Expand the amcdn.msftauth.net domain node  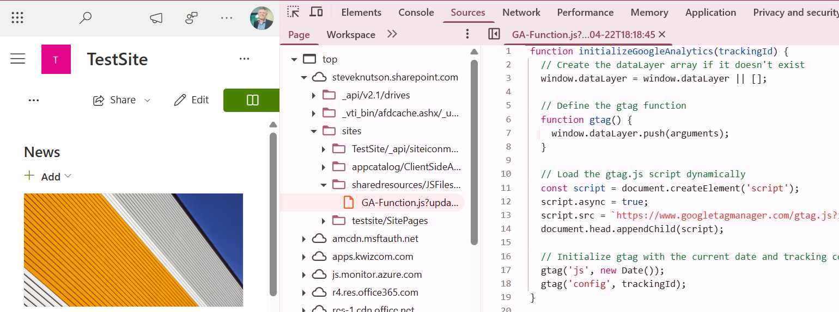pyautogui.click(x=304, y=239)
